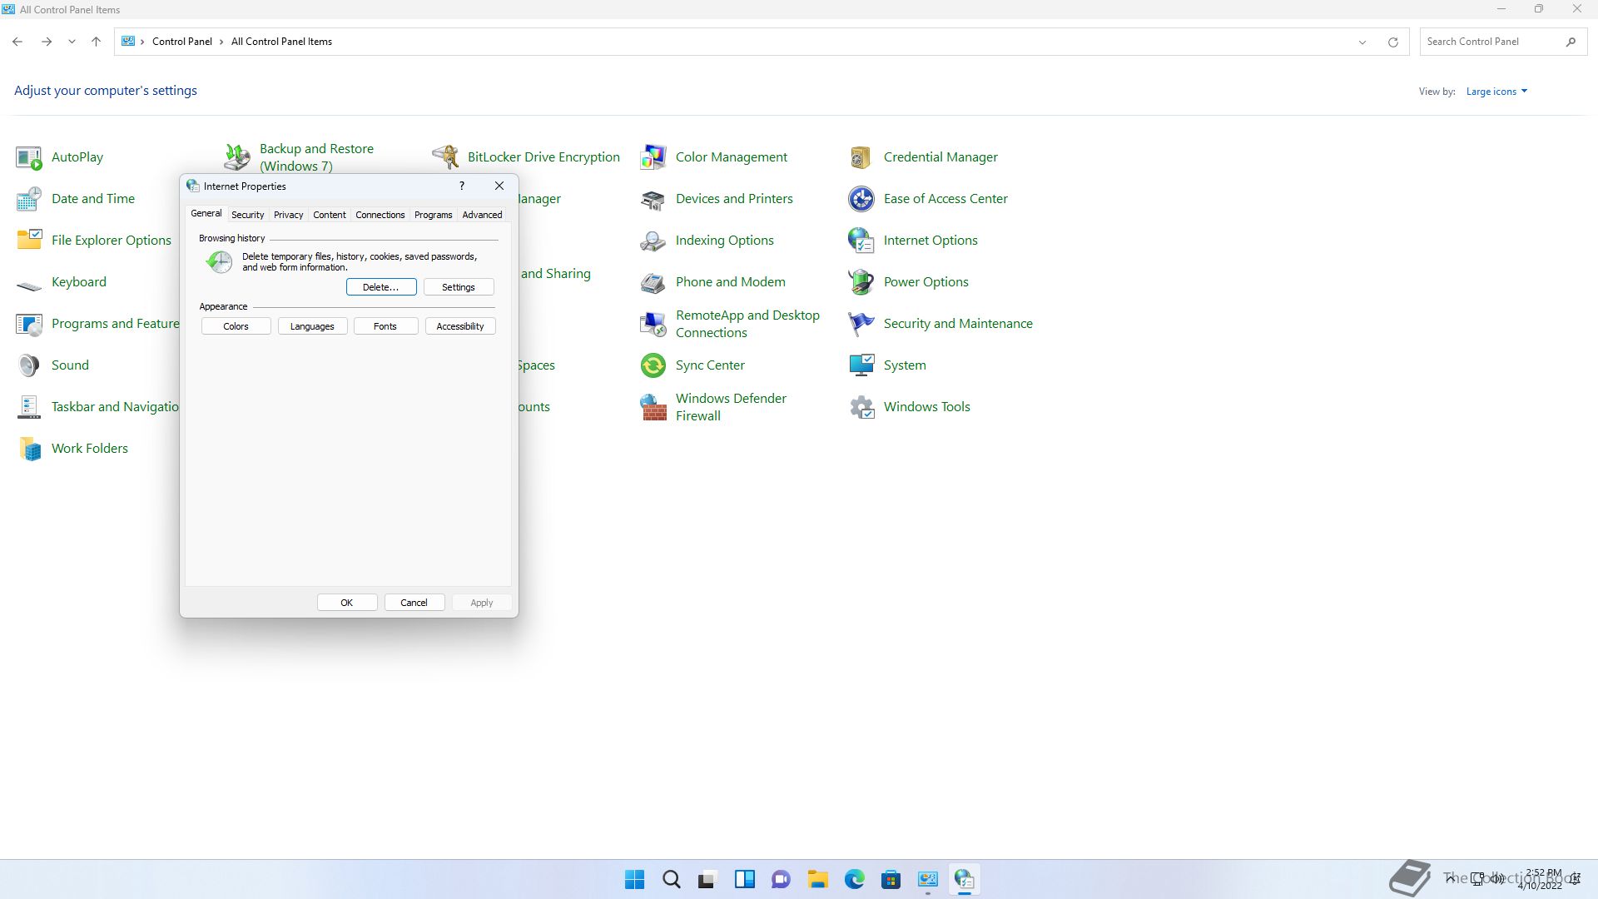Open the Sync Center icon
Image resolution: width=1598 pixels, height=899 pixels.
point(653,365)
